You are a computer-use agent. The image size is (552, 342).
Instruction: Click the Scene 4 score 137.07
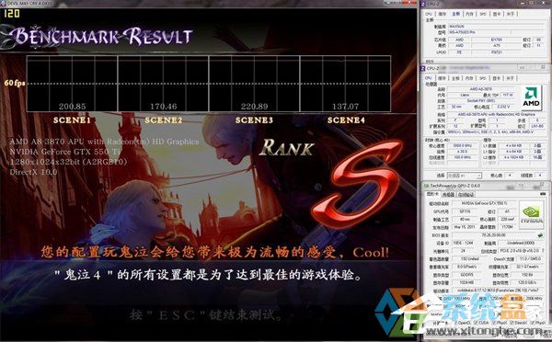[x=345, y=107]
